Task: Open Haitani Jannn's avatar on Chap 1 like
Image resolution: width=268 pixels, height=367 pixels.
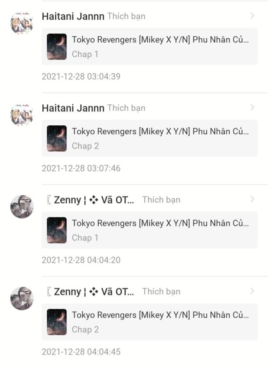Action: click(22, 23)
